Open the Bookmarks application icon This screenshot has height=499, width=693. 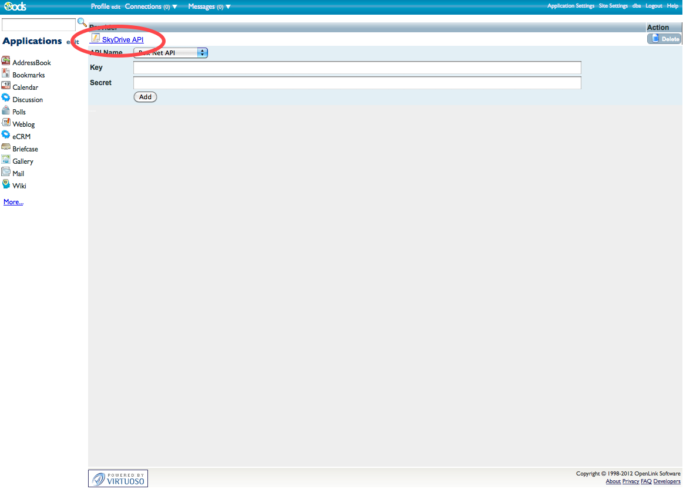click(6, 73)
